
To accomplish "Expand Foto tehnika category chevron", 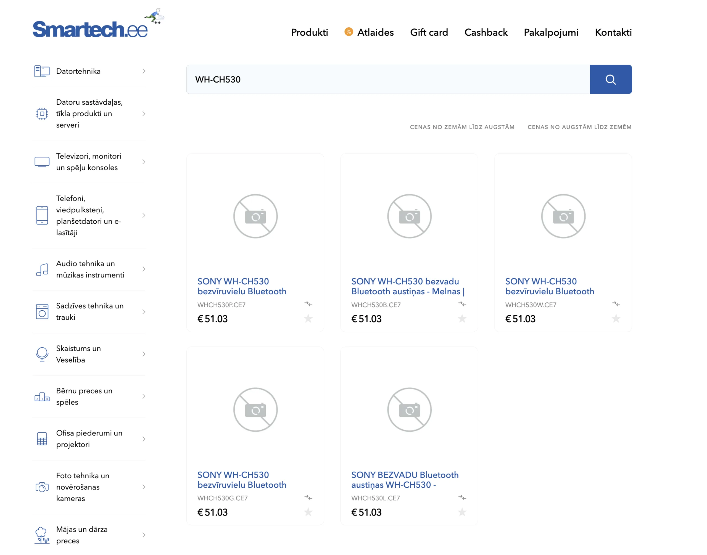I will [x=144, y=487].
